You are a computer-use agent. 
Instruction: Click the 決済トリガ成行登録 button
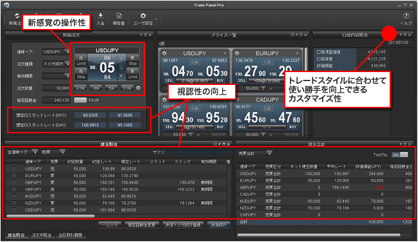183,225
